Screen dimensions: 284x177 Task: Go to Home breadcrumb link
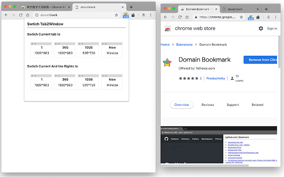coord(165,45)
